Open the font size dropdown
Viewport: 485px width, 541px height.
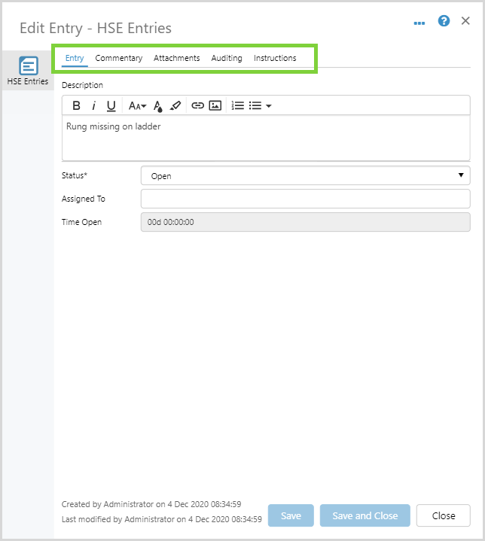(137, 106)
